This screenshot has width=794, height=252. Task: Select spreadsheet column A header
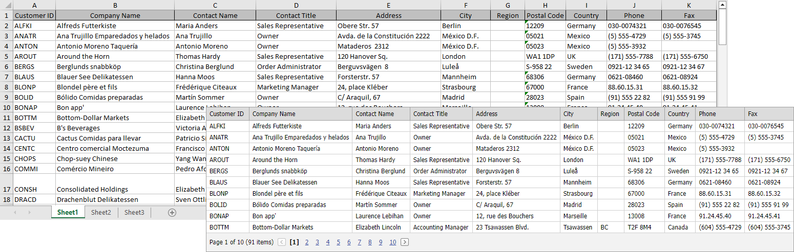click(34, 5)
